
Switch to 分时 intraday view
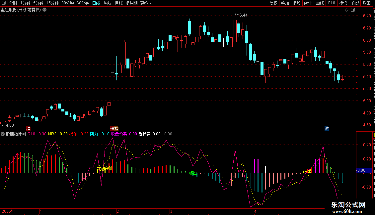click(x=13, y=3)
